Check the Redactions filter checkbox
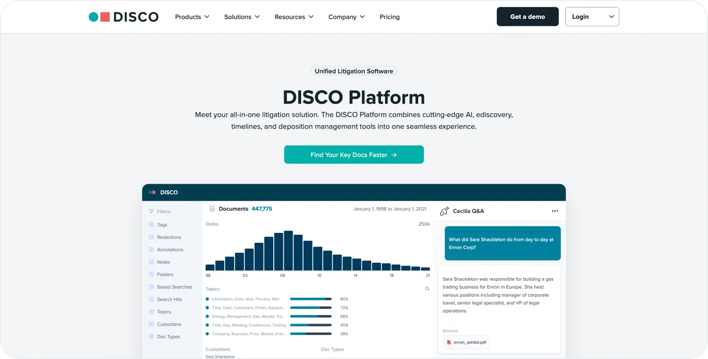The image size is (708, 359). pos(151,237)
